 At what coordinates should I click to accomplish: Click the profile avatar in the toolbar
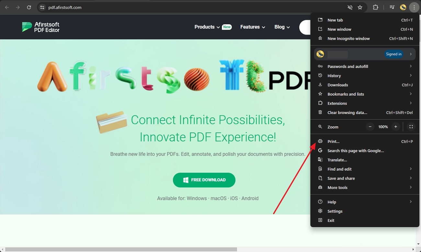click(x=403, y=7)
